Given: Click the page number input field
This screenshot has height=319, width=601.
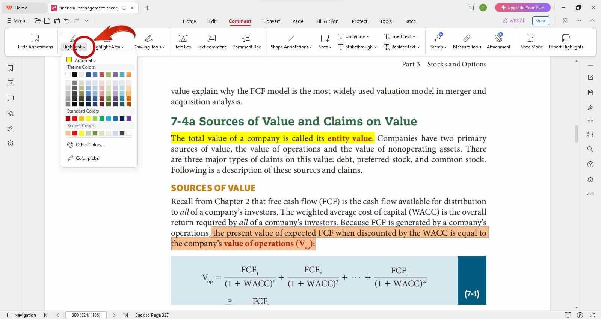Looking at the screenshot, I should pos(86,315).
